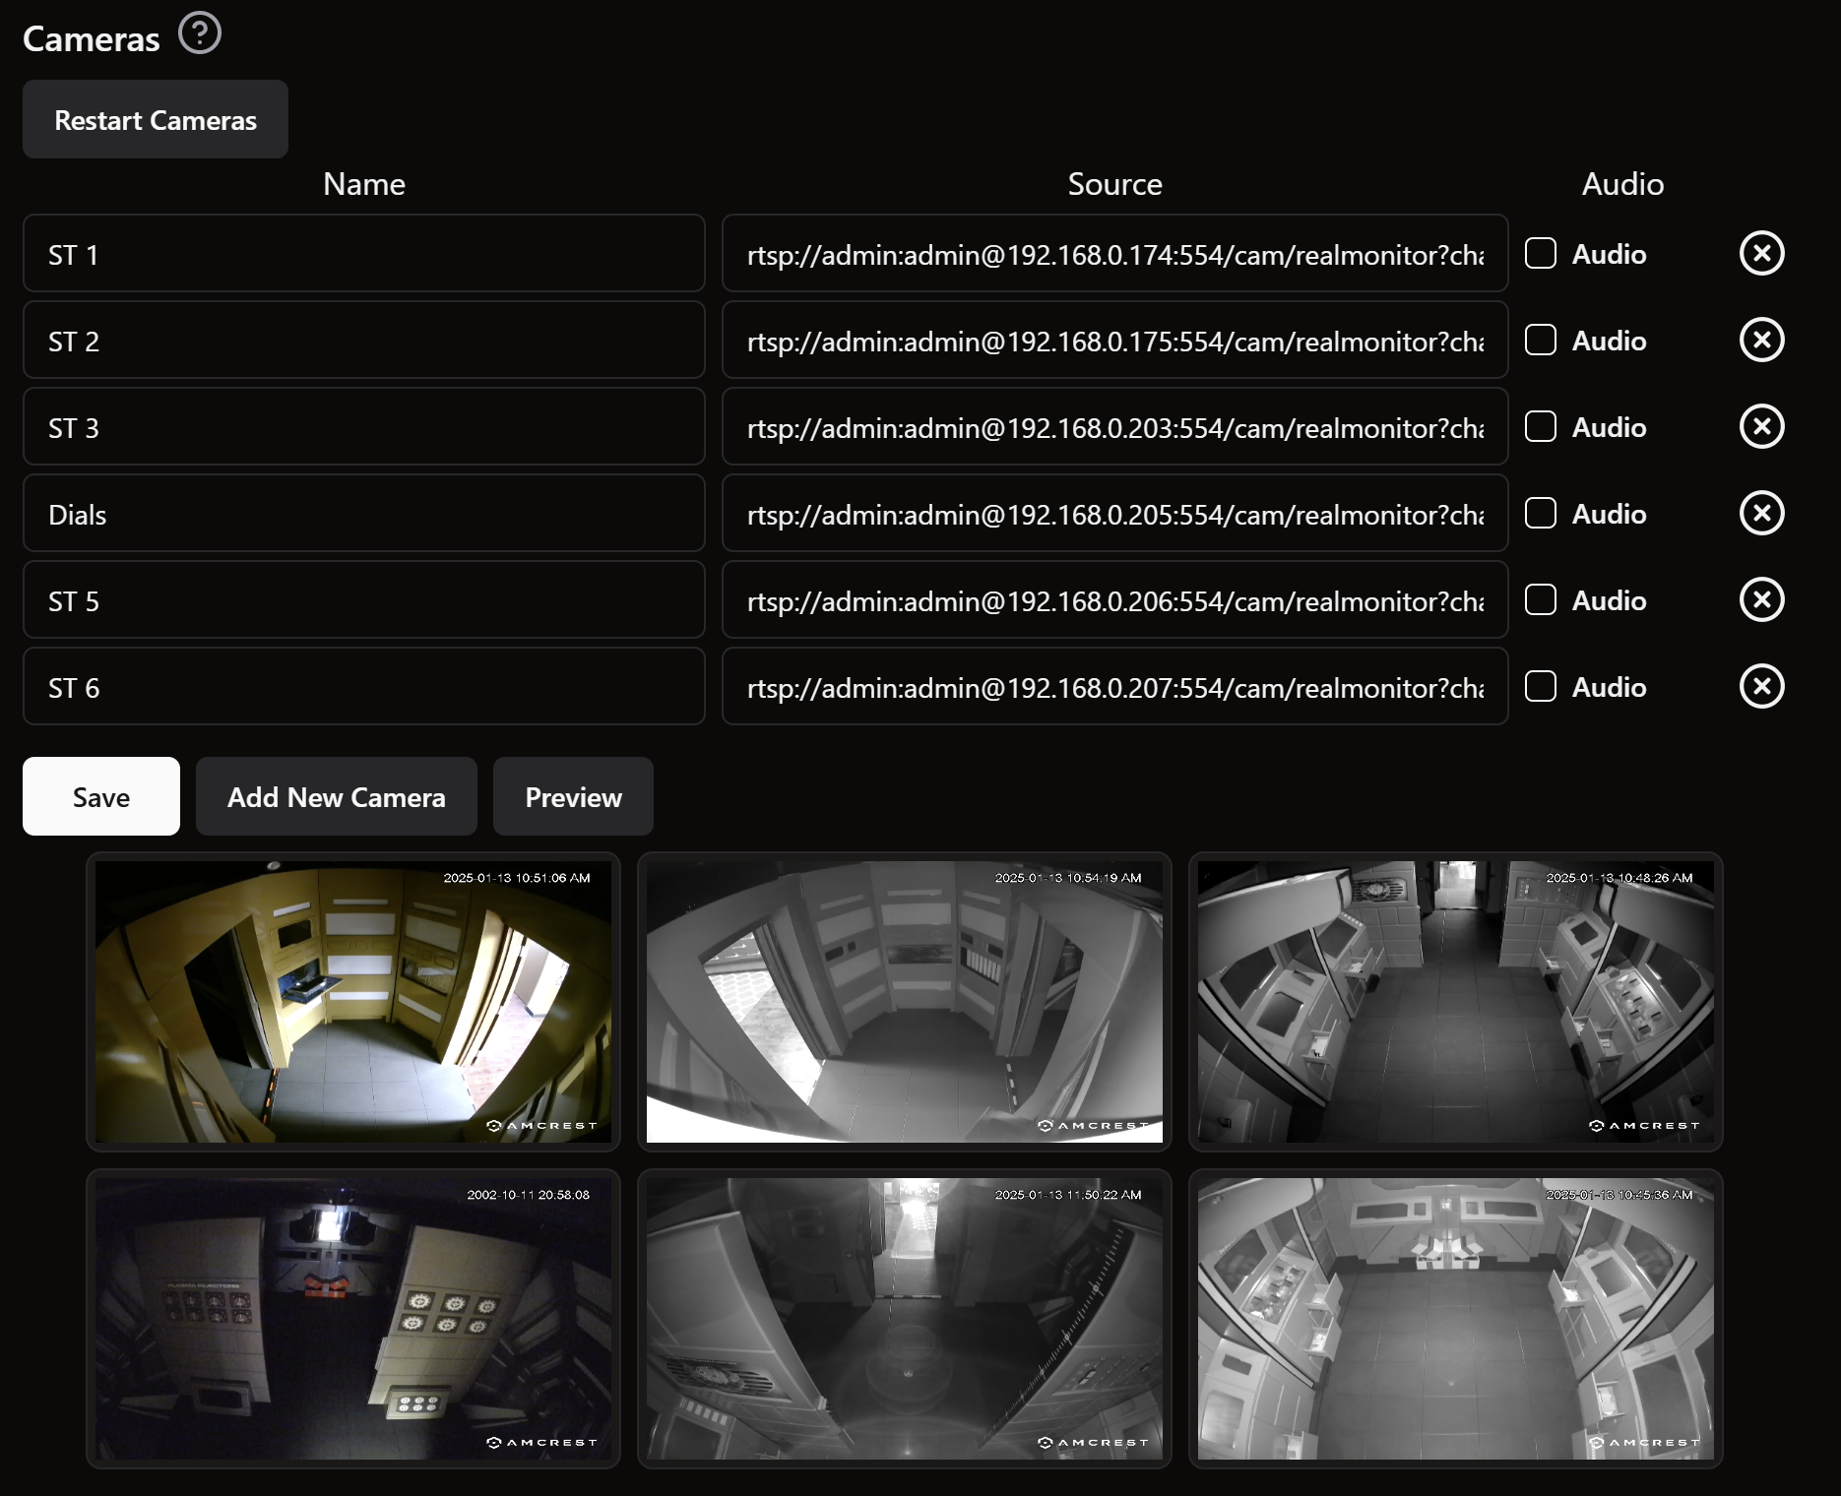Delete the ST 6 camera row
Image resolution: width=1841 pixels, height=1496 pixels.
(x=1761, y=687)
